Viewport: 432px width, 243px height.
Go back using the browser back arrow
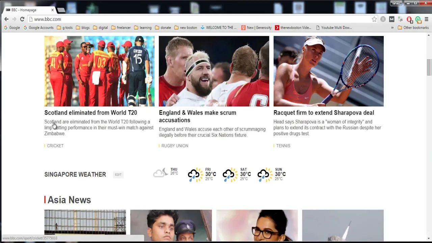coord(6,19)
